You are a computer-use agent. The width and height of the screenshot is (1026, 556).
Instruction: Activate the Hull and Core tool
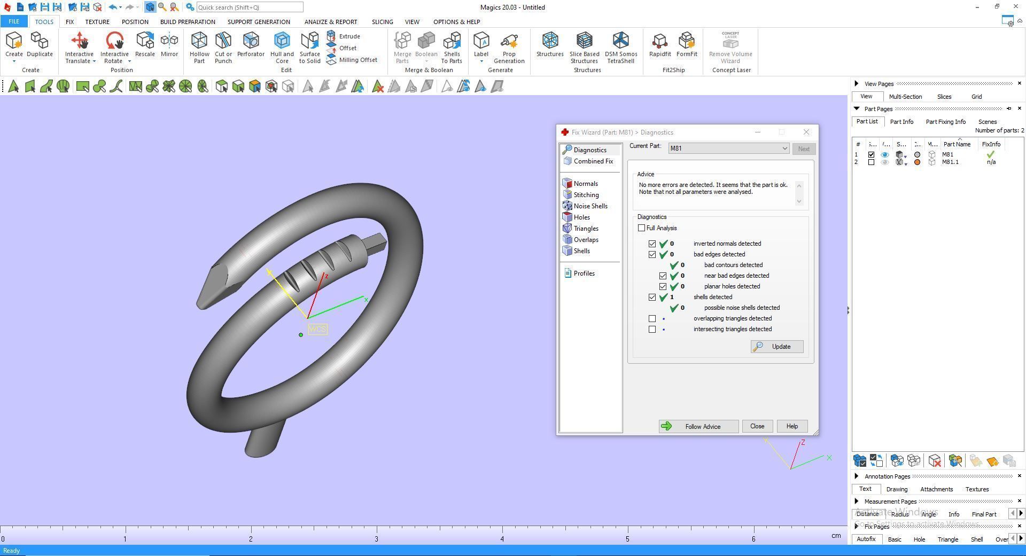pyautogui.click(x=282, y=48)
